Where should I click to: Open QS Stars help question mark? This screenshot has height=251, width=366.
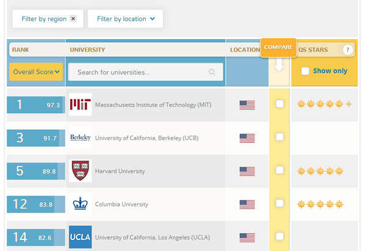pos(348,49)
